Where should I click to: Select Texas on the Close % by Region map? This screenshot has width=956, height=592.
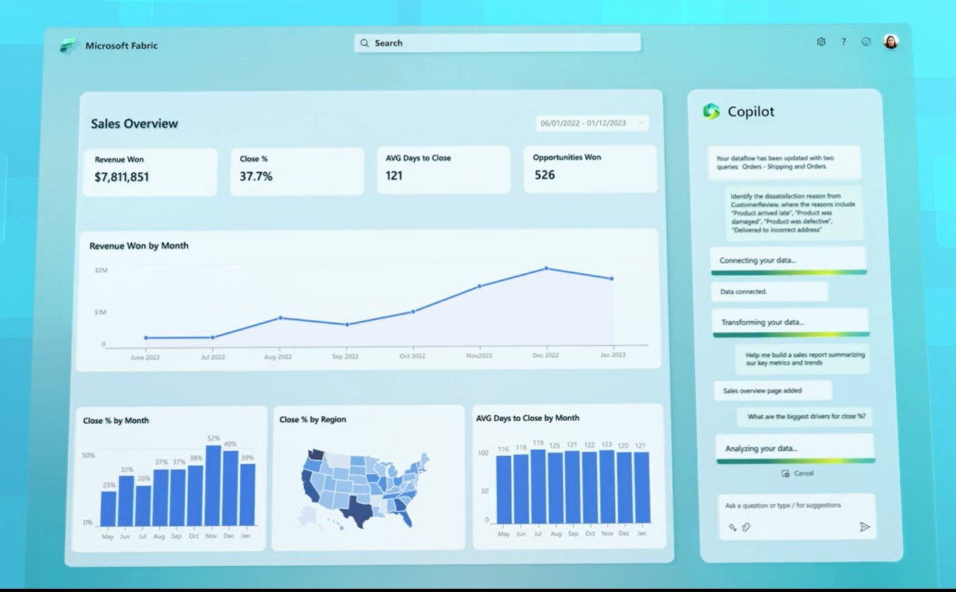pyautogui.click(x=358, y=510)
